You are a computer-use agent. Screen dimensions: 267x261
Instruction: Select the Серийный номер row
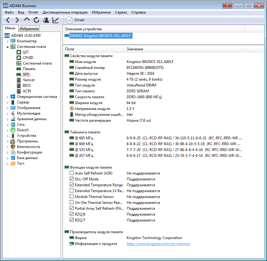117,68
